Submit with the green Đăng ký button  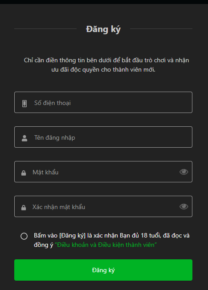click(103, 270)
